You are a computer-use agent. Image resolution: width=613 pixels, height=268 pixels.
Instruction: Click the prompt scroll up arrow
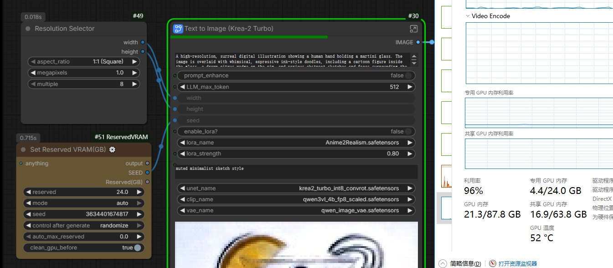coord(414,57)
